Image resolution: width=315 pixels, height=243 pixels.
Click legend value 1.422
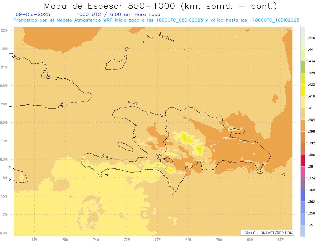310,85
